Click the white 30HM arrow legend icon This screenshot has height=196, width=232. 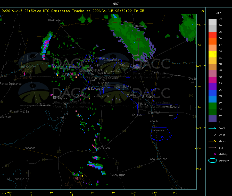click(x=212, y=135)
